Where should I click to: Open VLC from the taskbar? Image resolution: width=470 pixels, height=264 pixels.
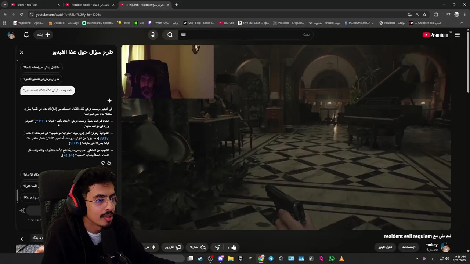(341, 258)
